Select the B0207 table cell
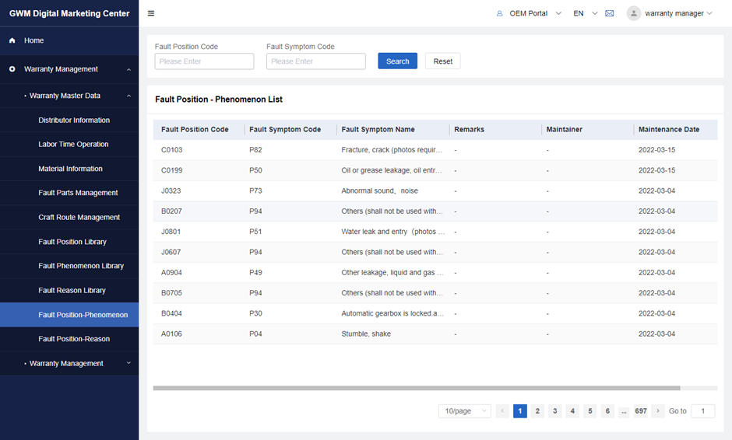 pos(171,211)
